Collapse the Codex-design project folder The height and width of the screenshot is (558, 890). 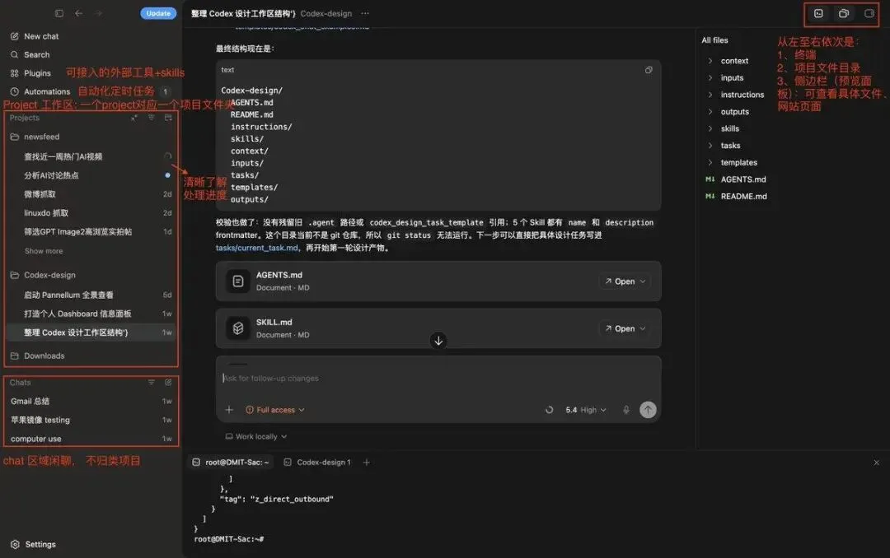pos(43,275)
